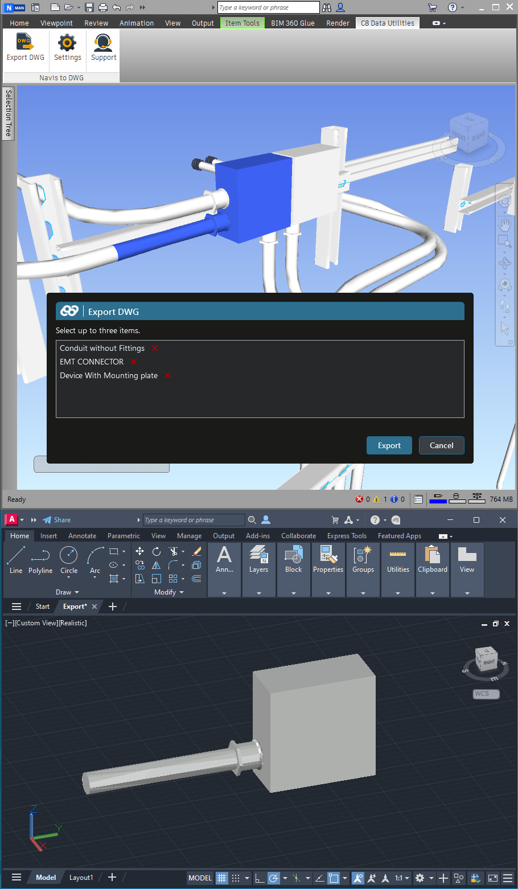The height and width of the screenshot is (889, 518).
Task: Click the binoculars search icon in Navisworks
Action: click(x=327, y=7)
